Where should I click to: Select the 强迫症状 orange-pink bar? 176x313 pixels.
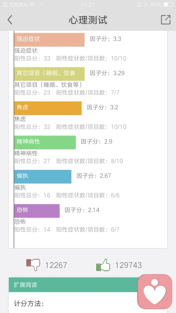(x=49, y=40)
